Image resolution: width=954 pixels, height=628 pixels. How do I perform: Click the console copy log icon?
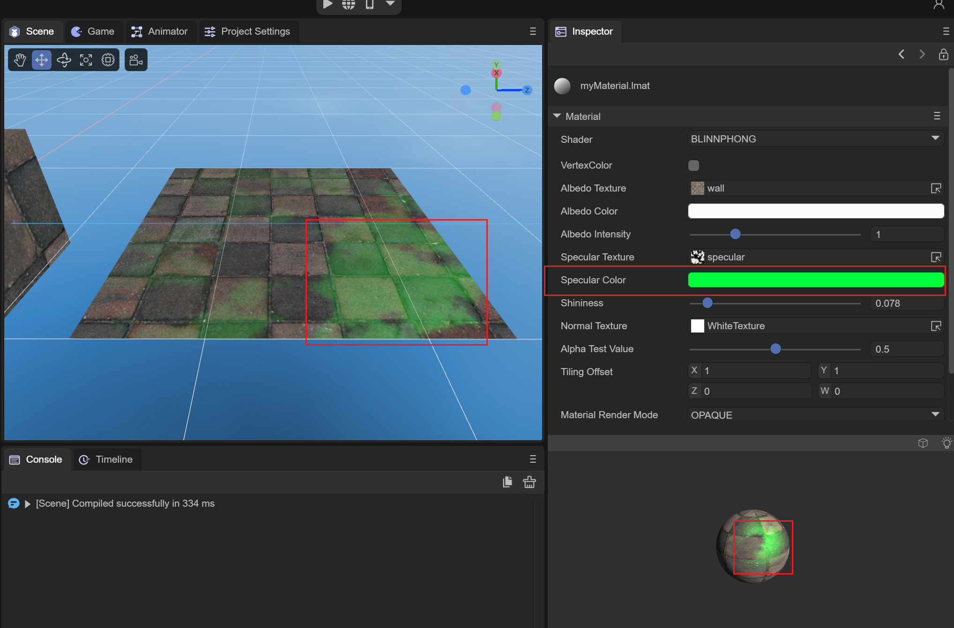(507, 482)
